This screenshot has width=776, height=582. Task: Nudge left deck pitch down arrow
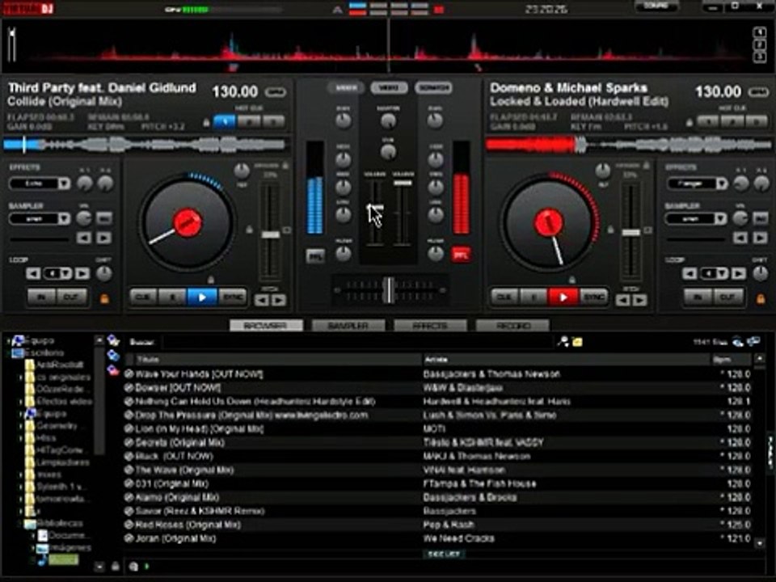click(262, 300)
